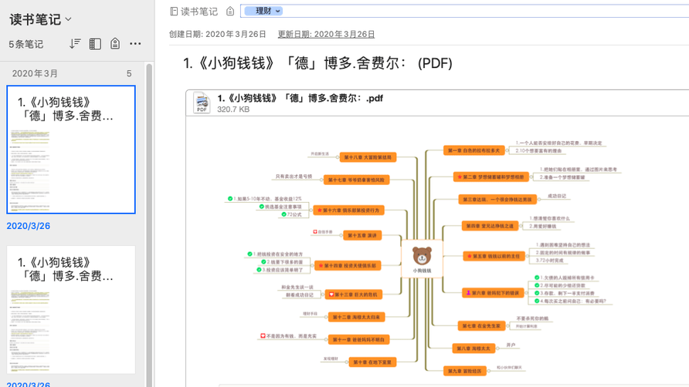
Task: Click the 第十五章 演讲 node
Action: (x=362, y=236)
